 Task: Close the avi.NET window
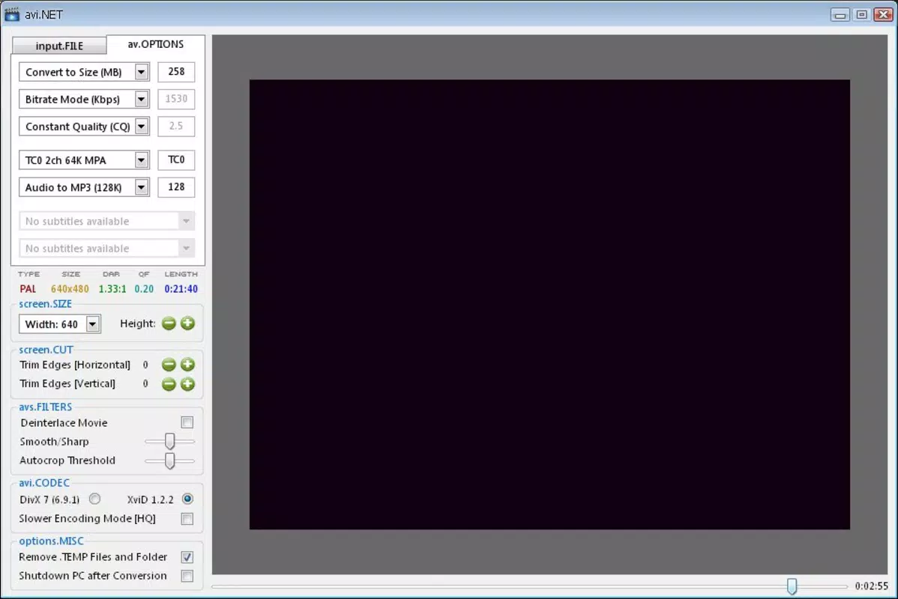[x=883, y=15]
